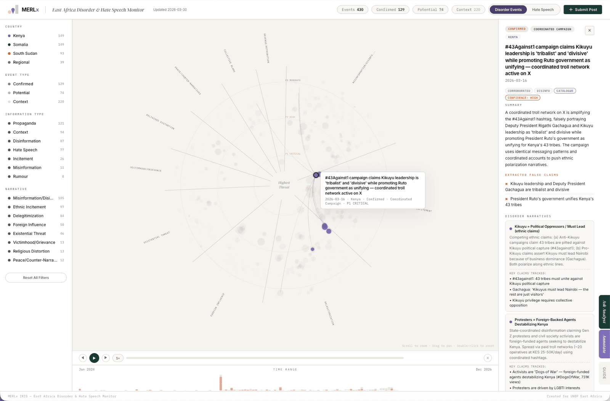Click the Highest Threat center label

coord(284,185)
